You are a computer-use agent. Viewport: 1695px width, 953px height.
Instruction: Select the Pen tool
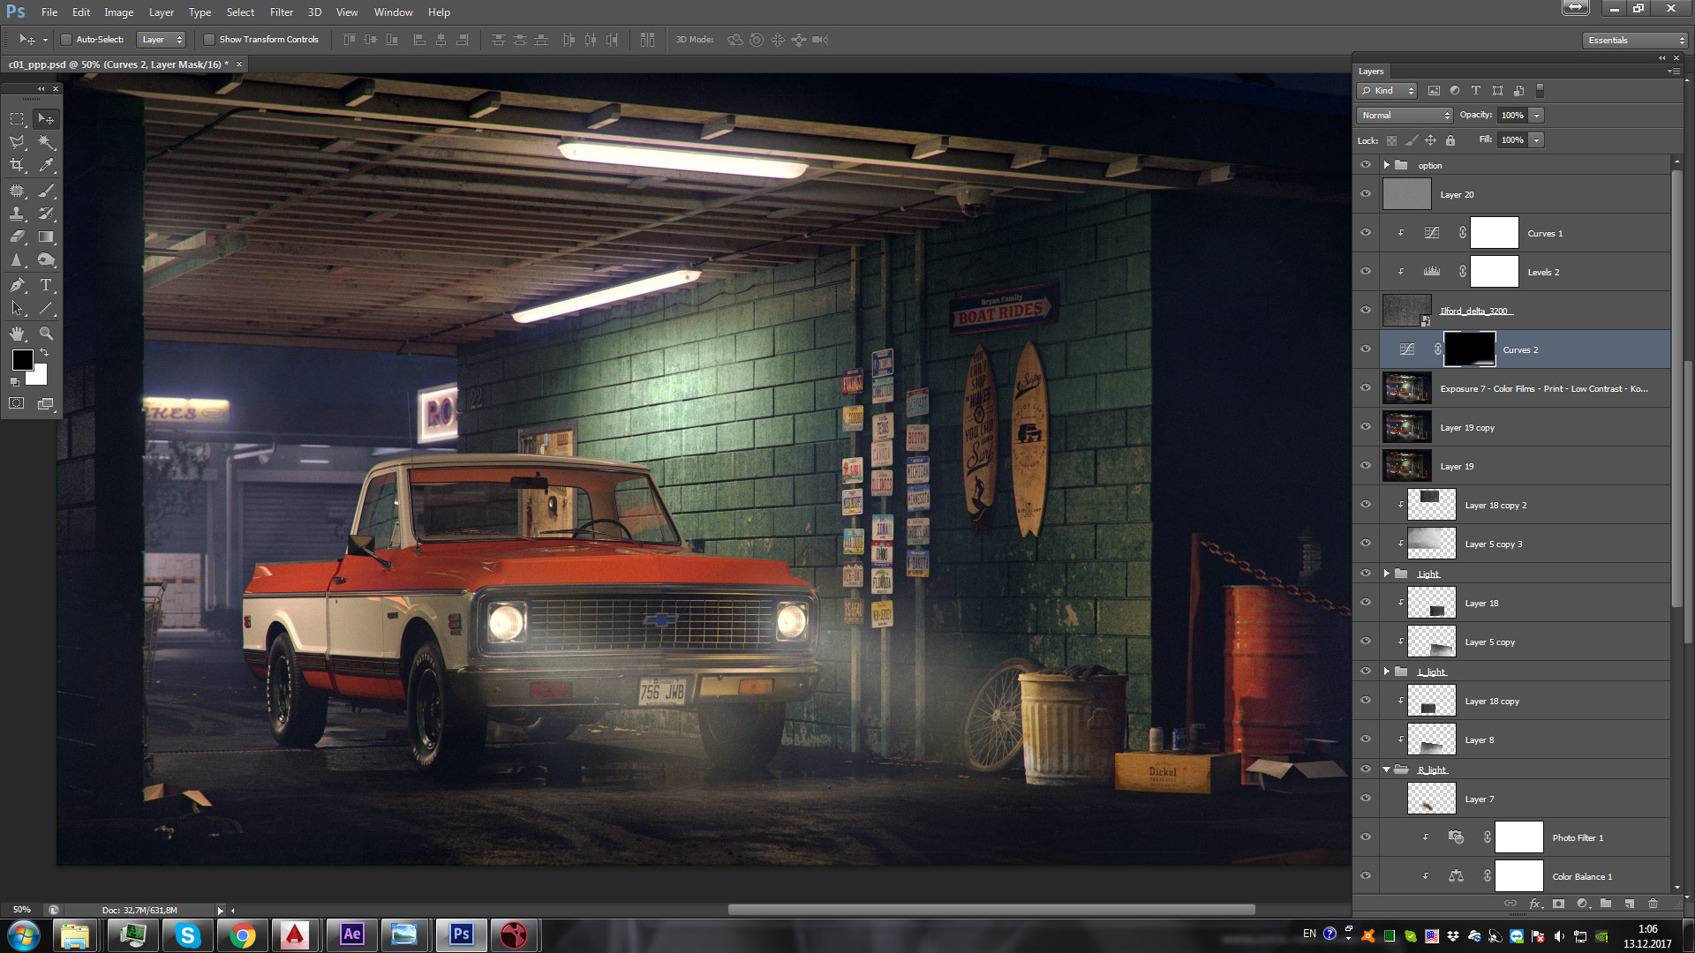[17, 285]
